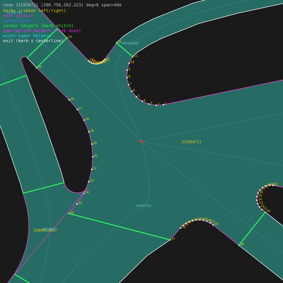Click contour point 12
The image size is (283, 283).
pyautogui.click(x=117, y=43)
